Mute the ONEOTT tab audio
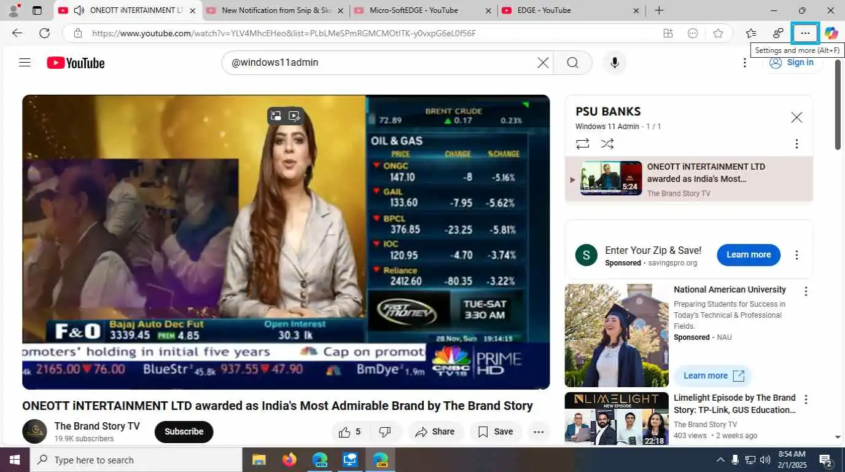845x472 pixels. point(79,10)
